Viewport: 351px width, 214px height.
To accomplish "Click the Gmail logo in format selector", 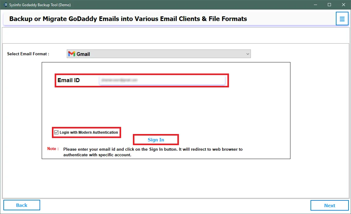I will [72, 54].
